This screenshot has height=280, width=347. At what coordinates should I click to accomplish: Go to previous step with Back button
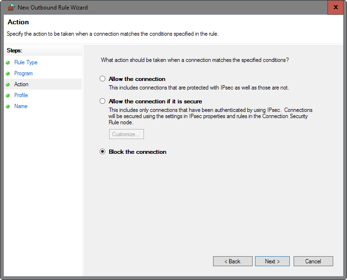pyautogui.click(x=233, y=261)
